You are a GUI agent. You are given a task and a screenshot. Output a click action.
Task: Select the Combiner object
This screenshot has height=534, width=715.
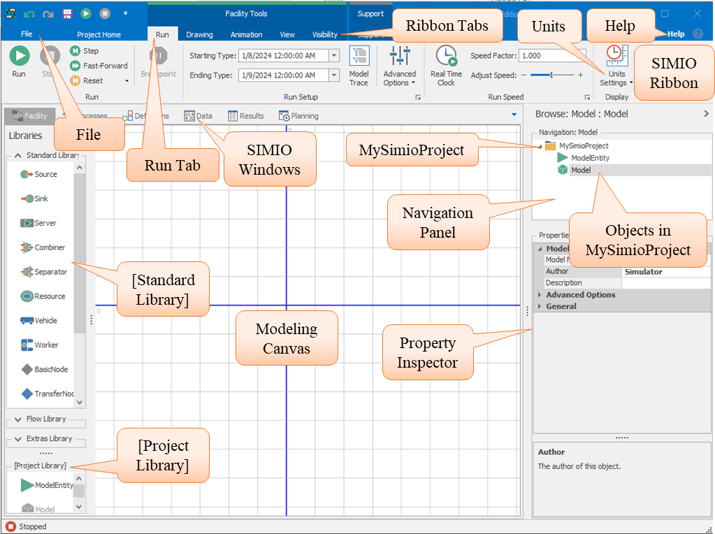(43, 247)
